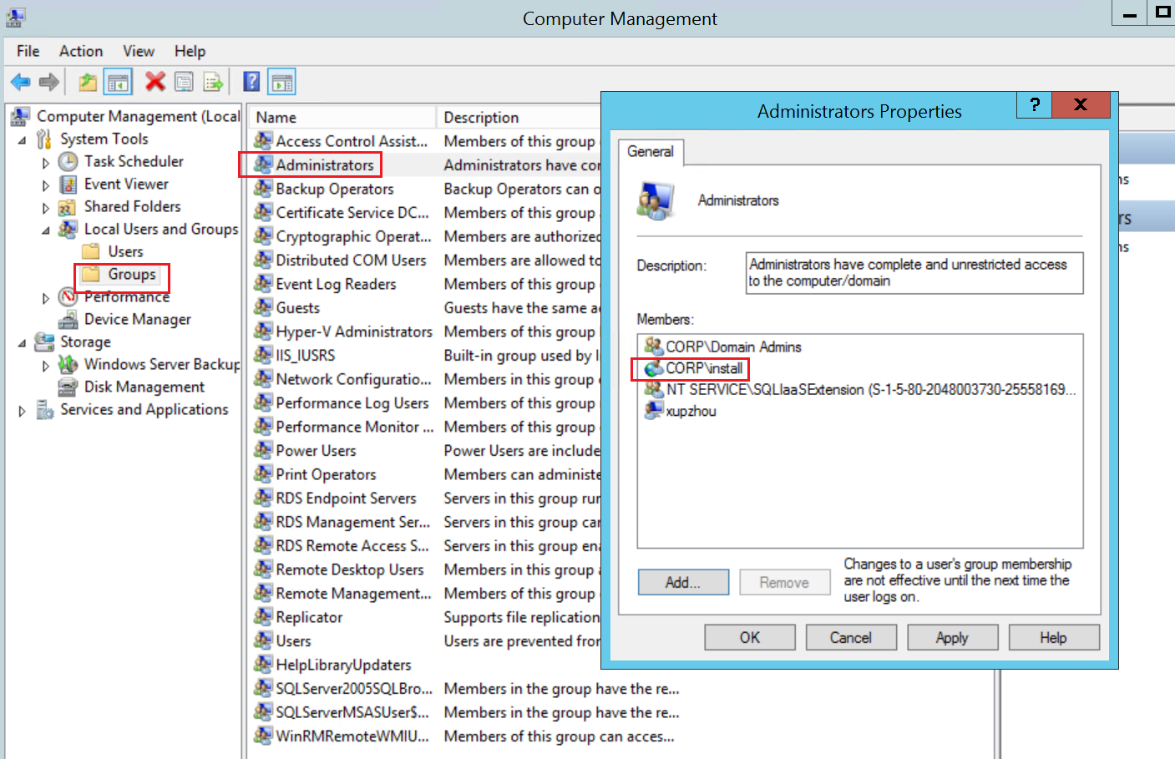The height and width of the screenshot is (759, 1175).
Task: Select CORP\Domain Admins member
Action: click(x=732, y=347)
